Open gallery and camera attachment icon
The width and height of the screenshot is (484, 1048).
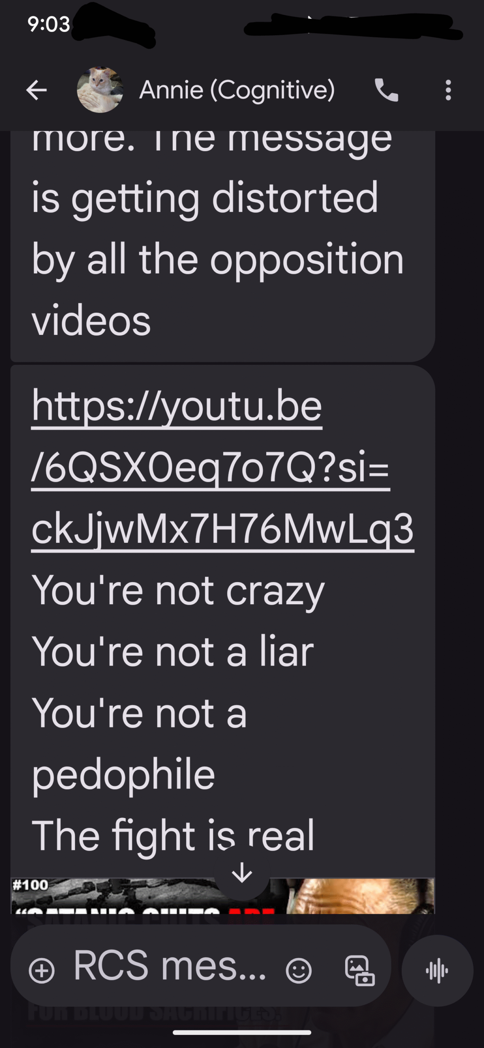tap(360, 971)
